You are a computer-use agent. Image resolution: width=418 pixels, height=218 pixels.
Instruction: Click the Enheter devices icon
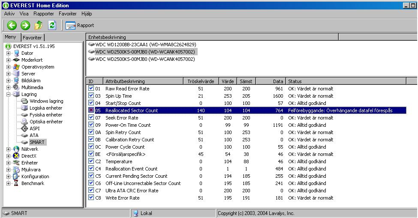(x=17, y=163)
